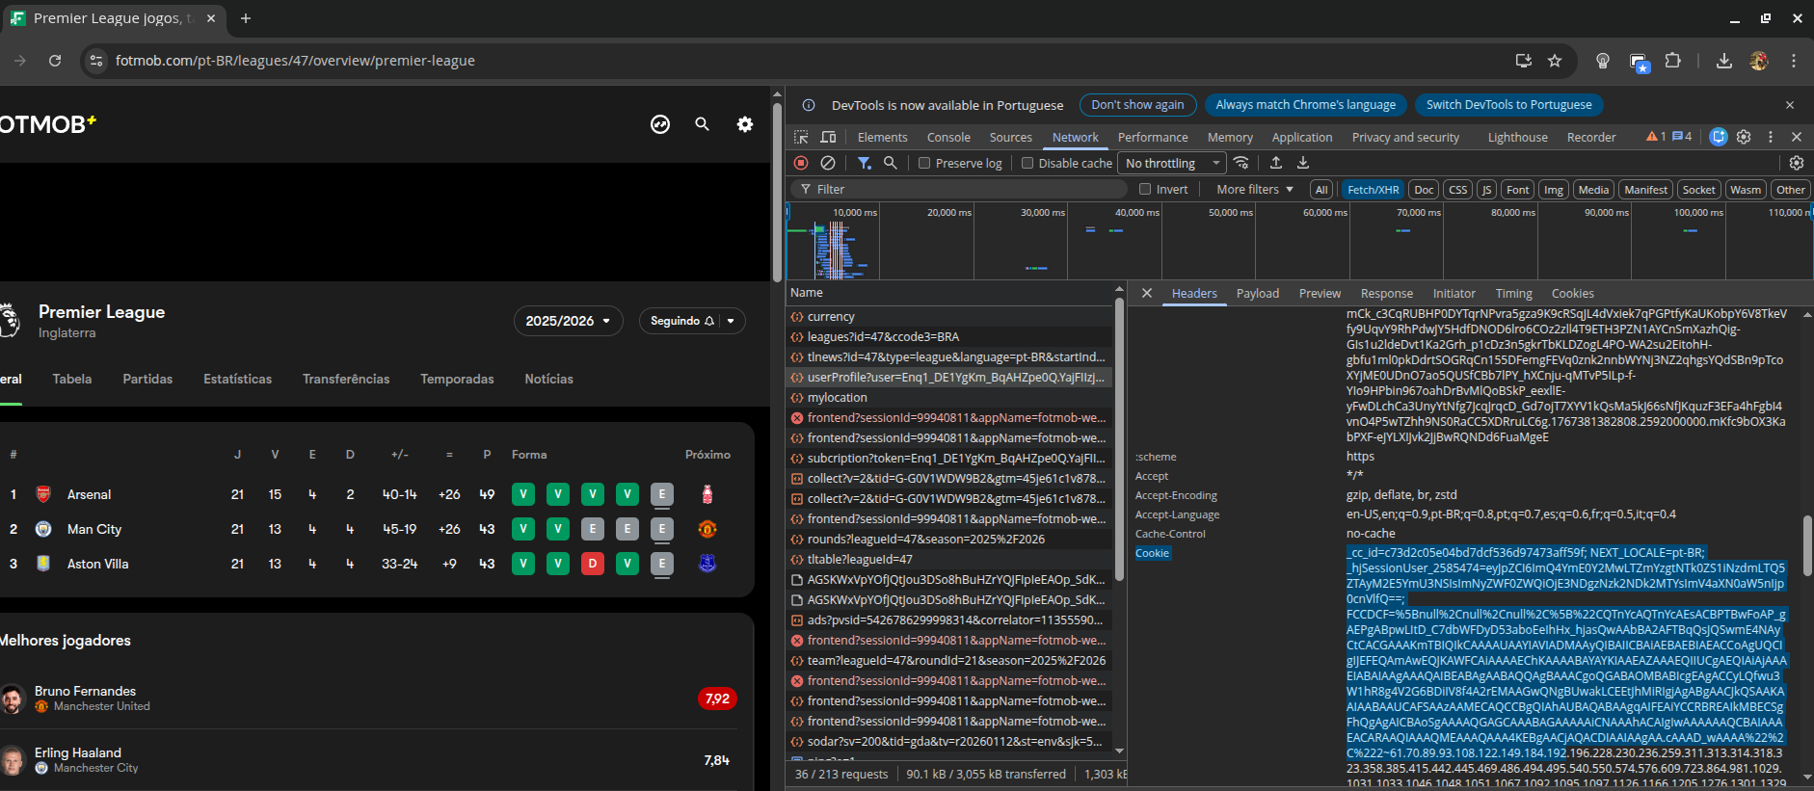Switch to the Network panel tab
This screenshot has width=1814, height=791.
coord(1075,137)
